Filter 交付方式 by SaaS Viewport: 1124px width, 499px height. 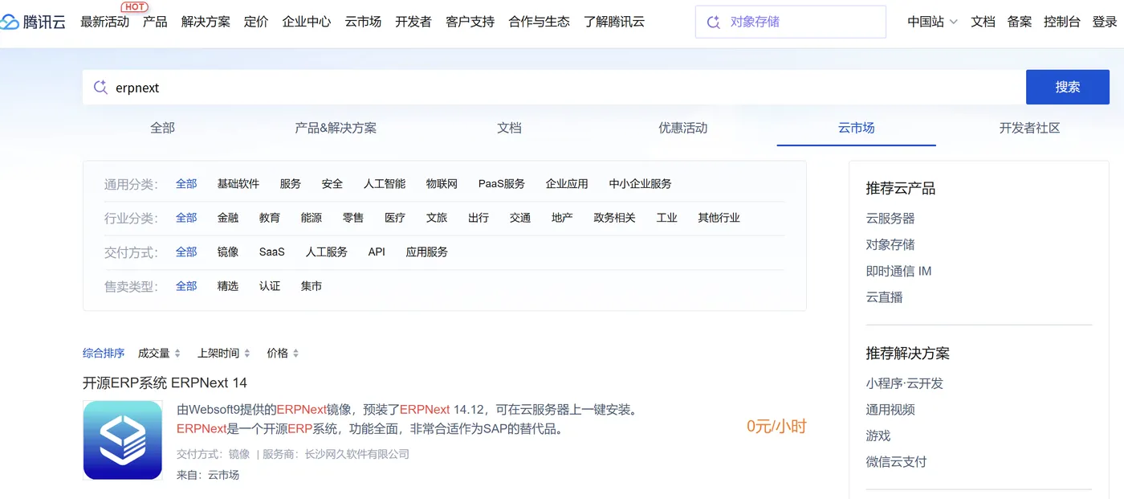[272, 252]
